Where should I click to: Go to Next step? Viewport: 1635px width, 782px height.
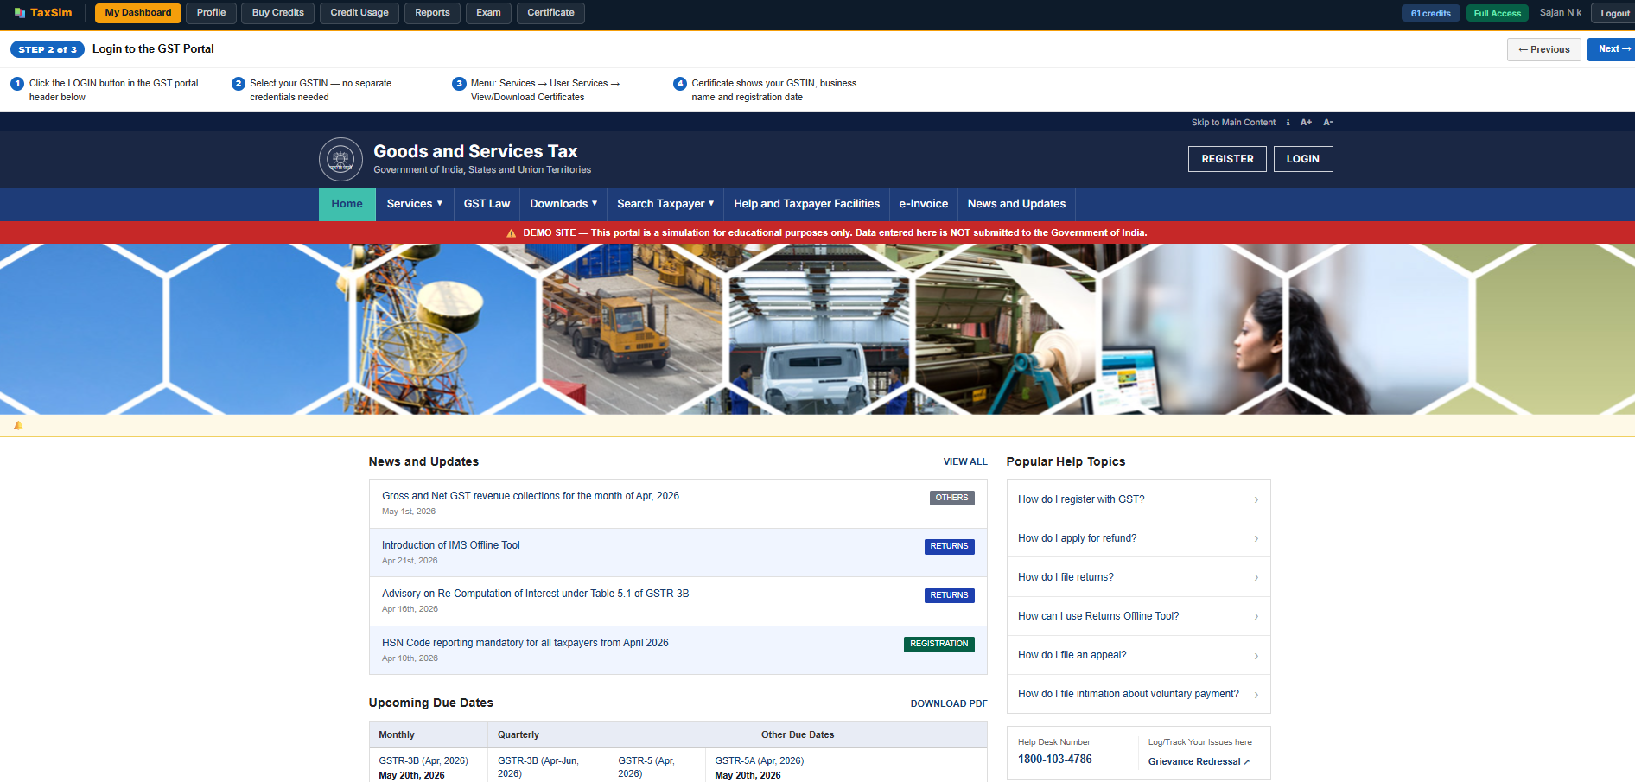click(x=1613, y=49)
